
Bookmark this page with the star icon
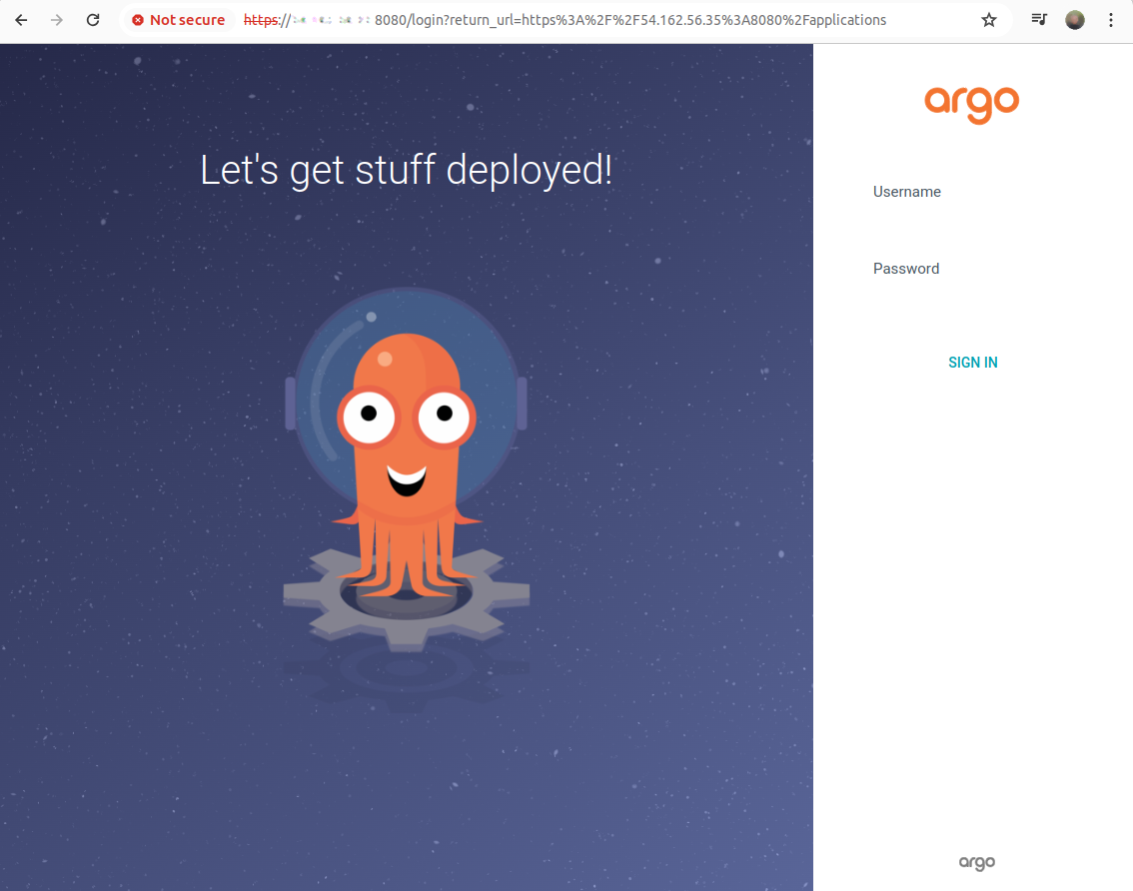click(988, 20)
